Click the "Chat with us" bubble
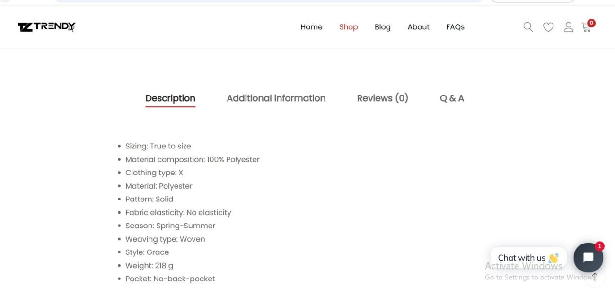 click(x=527, y=258)
